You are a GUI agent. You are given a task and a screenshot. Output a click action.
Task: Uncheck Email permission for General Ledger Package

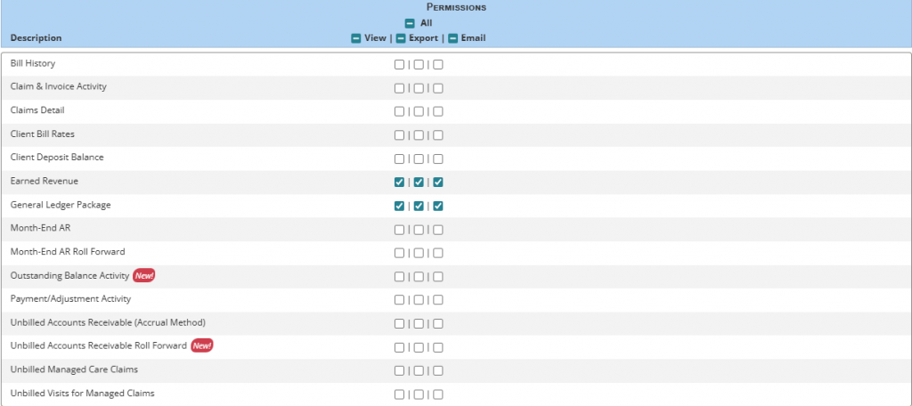(438, 207)
